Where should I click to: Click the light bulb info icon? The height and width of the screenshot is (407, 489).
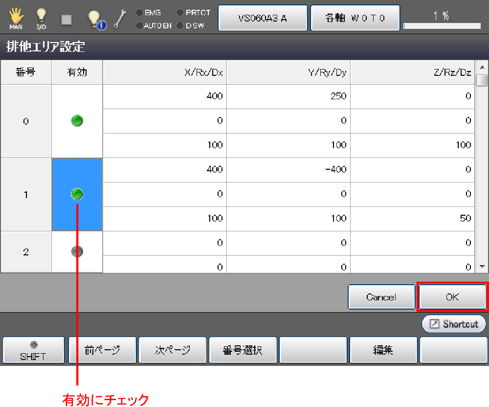coord(96,19)
